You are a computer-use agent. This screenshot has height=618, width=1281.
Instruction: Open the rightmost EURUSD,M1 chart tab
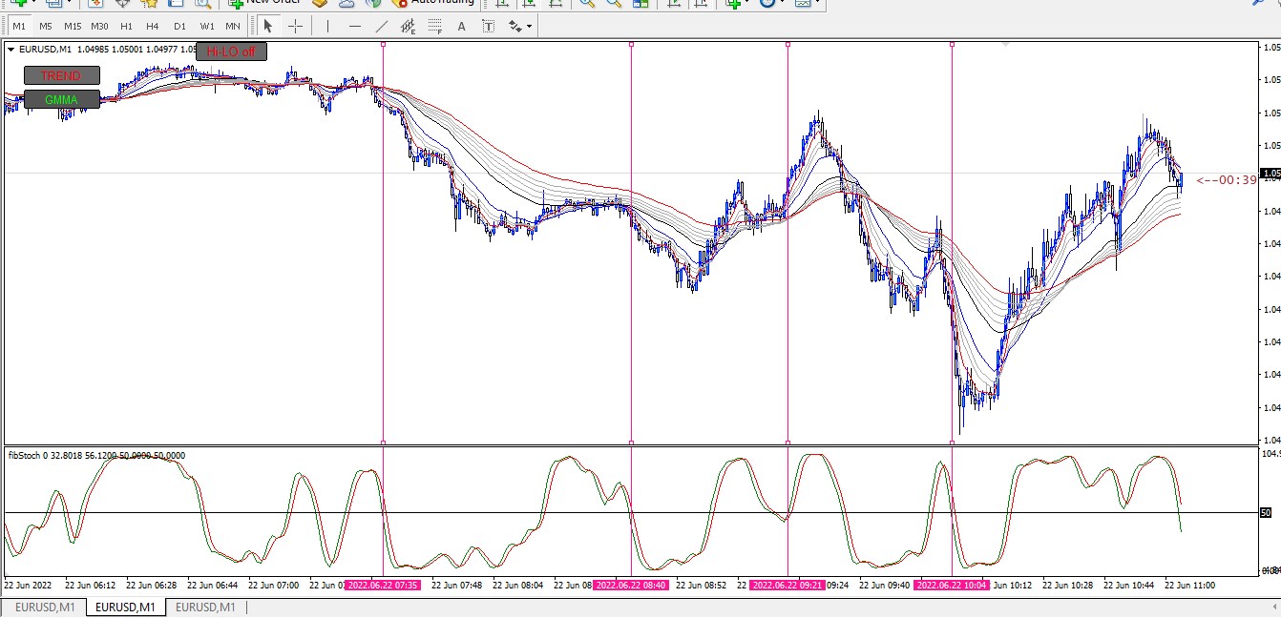coord(205,608)
